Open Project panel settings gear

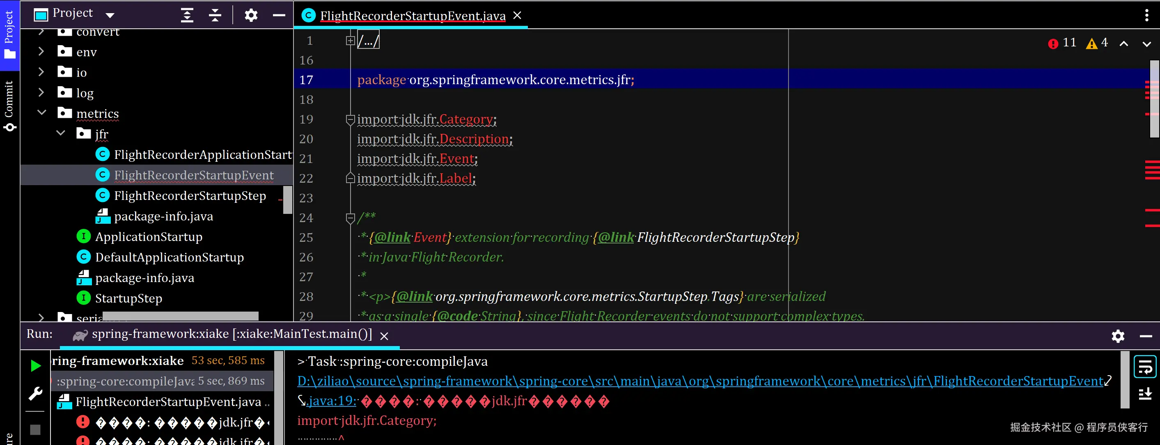point(251,15)
